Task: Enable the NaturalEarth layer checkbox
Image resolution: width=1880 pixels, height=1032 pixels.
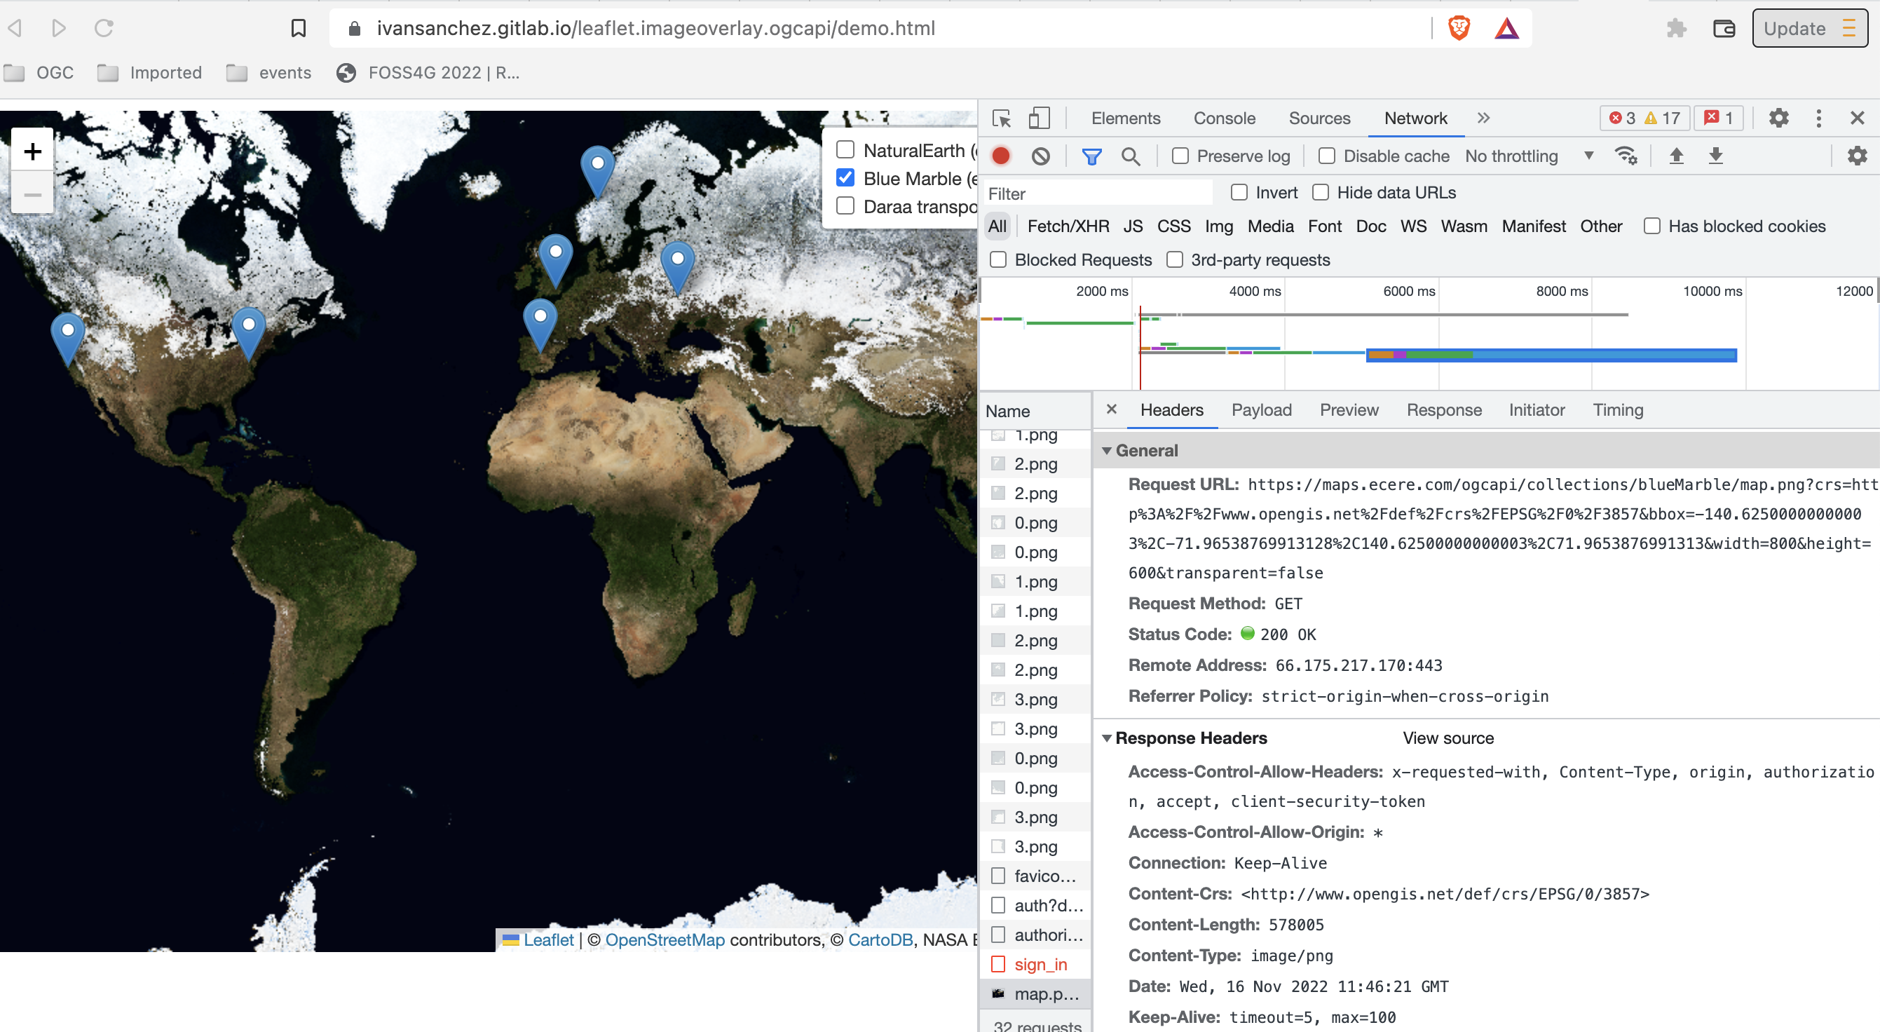Action: (x=845, y=149)
